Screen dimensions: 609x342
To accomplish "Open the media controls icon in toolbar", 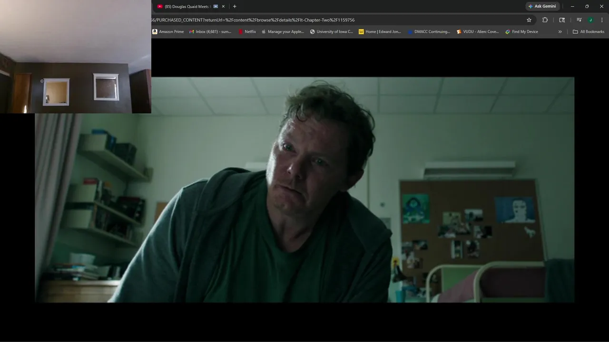I will coord(579,20).
